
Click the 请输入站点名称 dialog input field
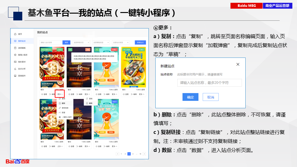click(x=209, y=83)
